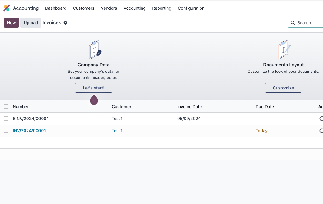323x204 pixels.
Task: Click the Documents Layout heading
Action: coord(283,65)
